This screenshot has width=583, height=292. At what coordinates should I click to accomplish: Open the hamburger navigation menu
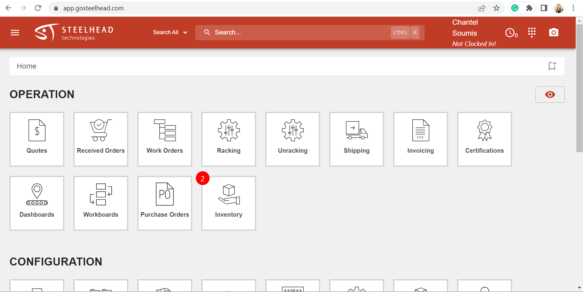click(15, 33)
